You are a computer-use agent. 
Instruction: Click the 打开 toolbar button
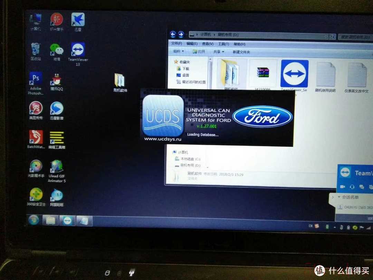point(199,52)
